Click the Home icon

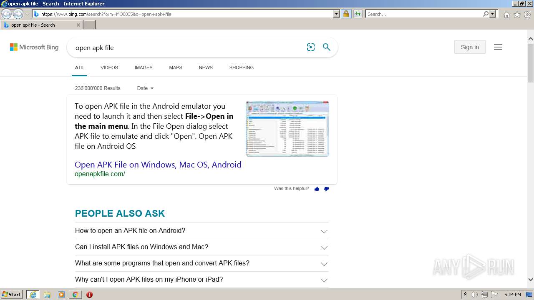(506, 15)
